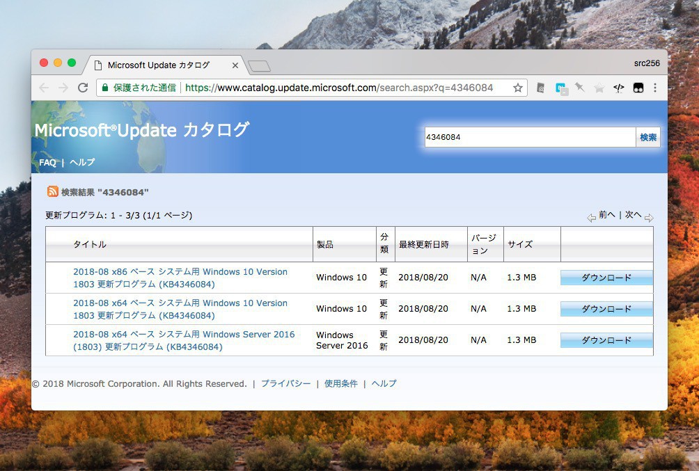The width and height of the screenshot is (699, 471).
Task: Open Chrome three-dot menu
Action: coord(655,88)
